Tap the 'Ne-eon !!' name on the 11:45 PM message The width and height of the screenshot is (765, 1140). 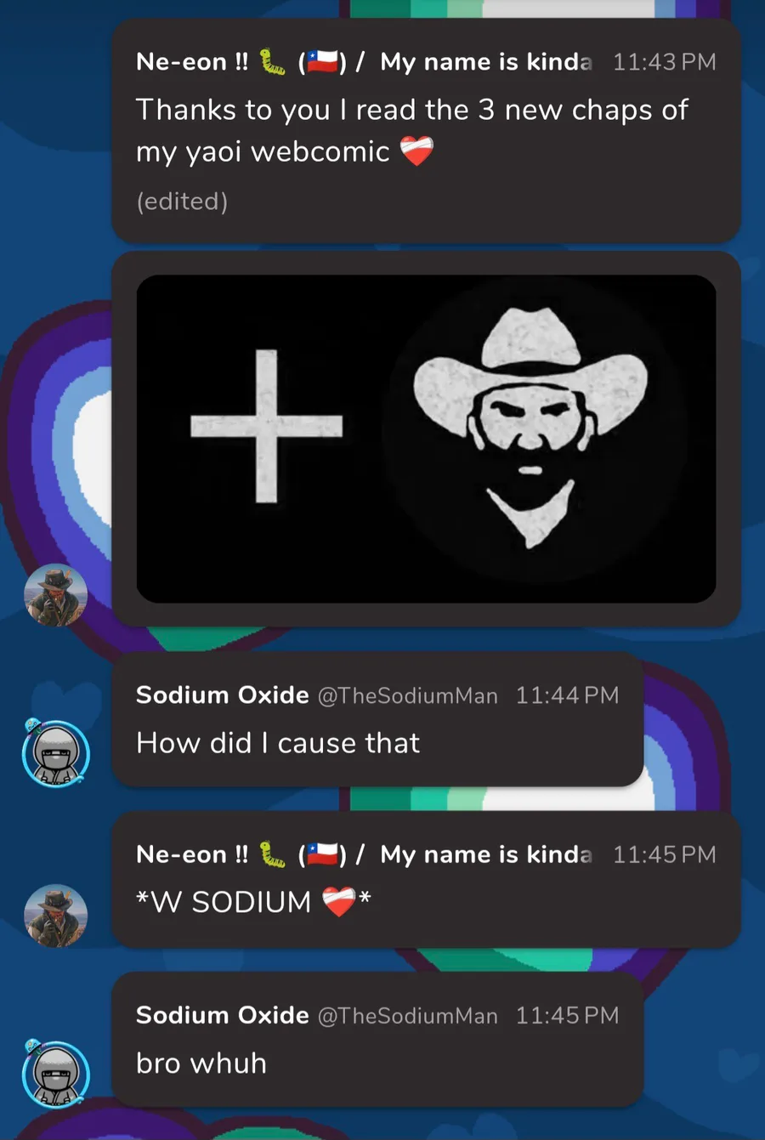192,854
